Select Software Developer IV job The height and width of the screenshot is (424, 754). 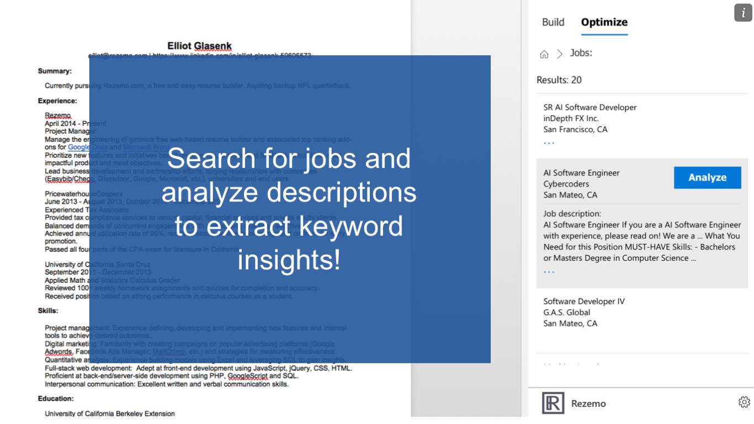click(584, 301)
